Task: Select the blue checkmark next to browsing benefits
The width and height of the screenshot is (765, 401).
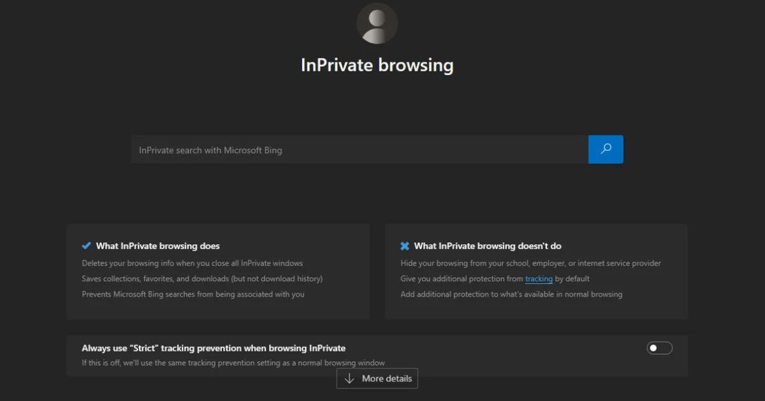Action: click(x=85, y=245)
